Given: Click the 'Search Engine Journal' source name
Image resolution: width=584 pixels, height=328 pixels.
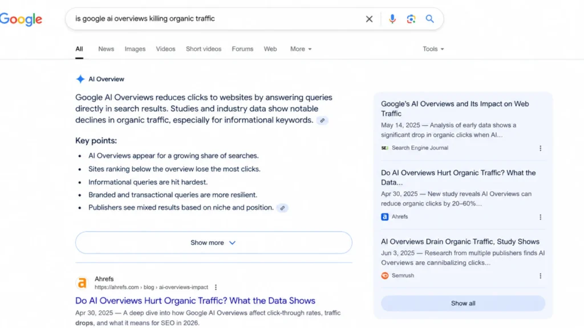Looking at the screenshot, I should pyautogui.click(x=420, y=147).
